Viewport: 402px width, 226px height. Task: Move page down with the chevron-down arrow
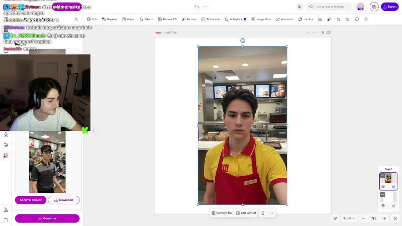click(x=313, y=33)
